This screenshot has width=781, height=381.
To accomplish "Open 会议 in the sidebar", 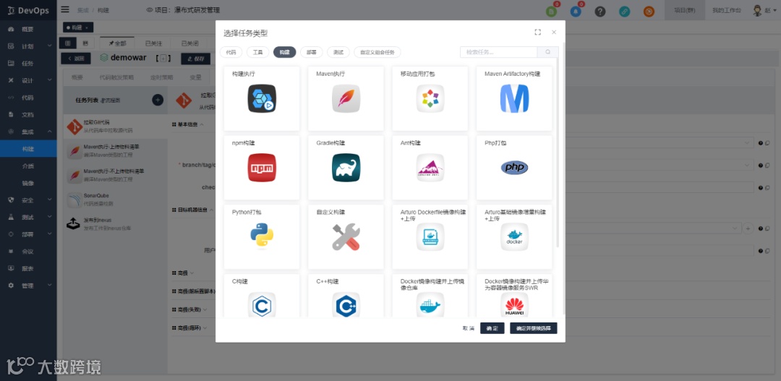I will (x=28, y=252).
